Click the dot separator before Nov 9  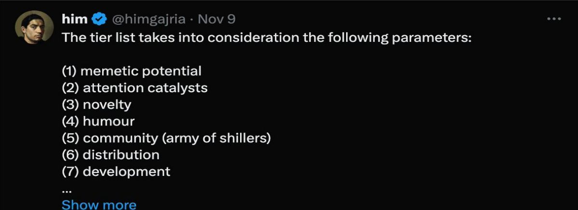point(193,19)
